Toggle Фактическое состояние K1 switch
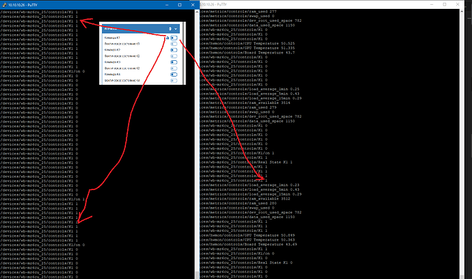 tap(174, 44)
